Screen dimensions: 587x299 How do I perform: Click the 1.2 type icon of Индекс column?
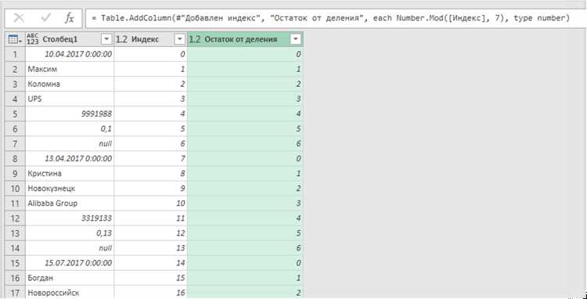121,39
